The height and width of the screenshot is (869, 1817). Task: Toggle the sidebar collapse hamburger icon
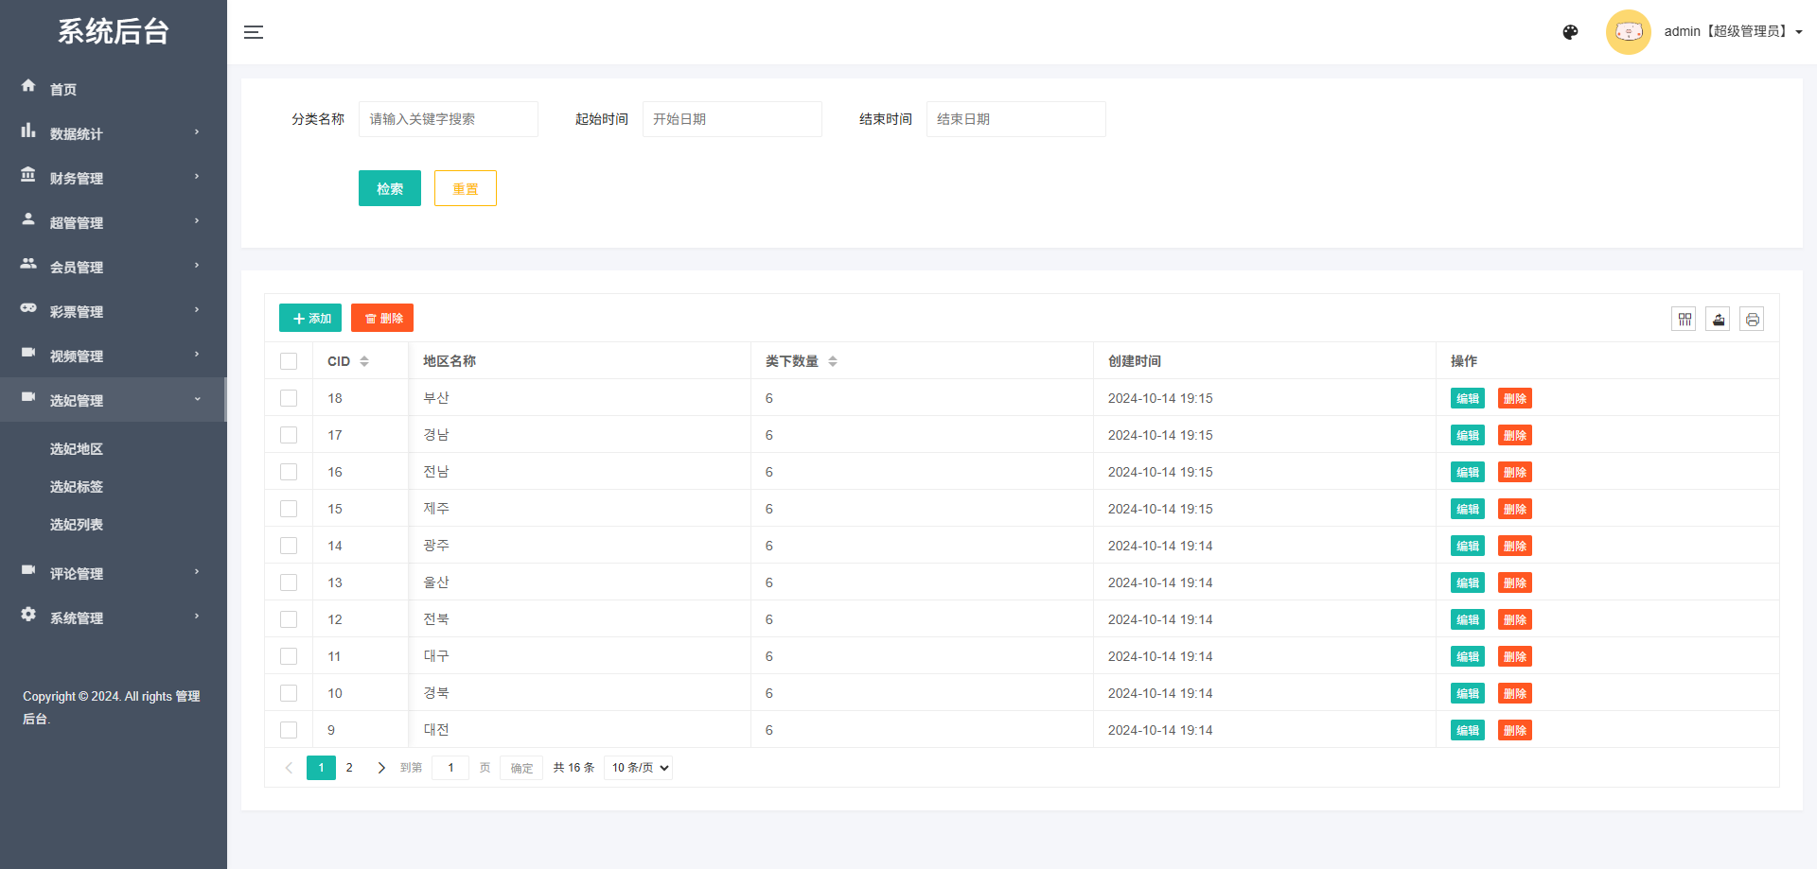pos(254,31)
